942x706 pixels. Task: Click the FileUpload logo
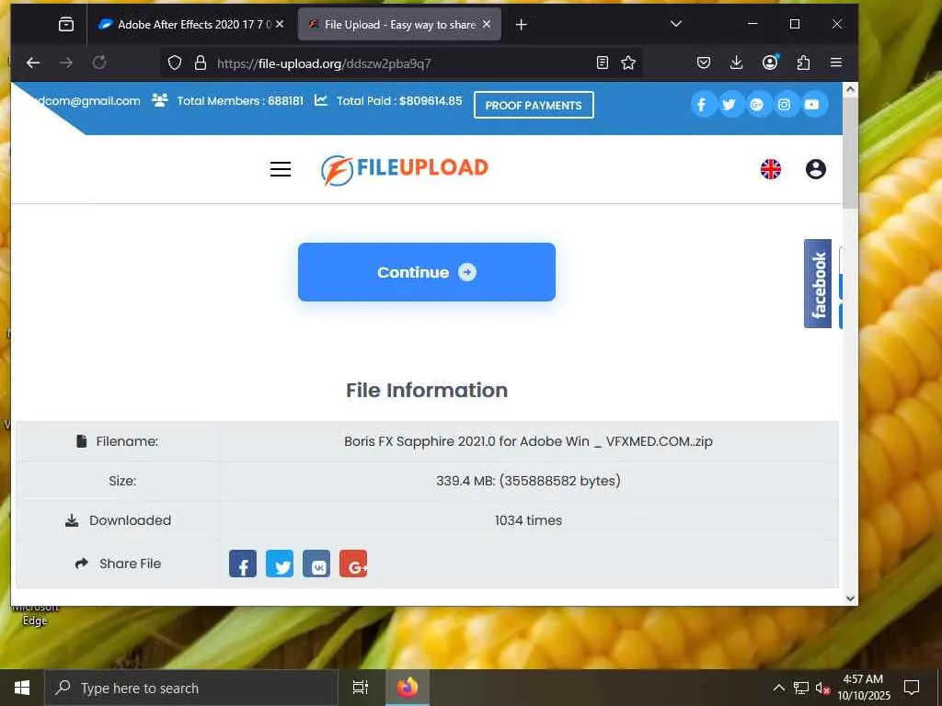[405, 169]
